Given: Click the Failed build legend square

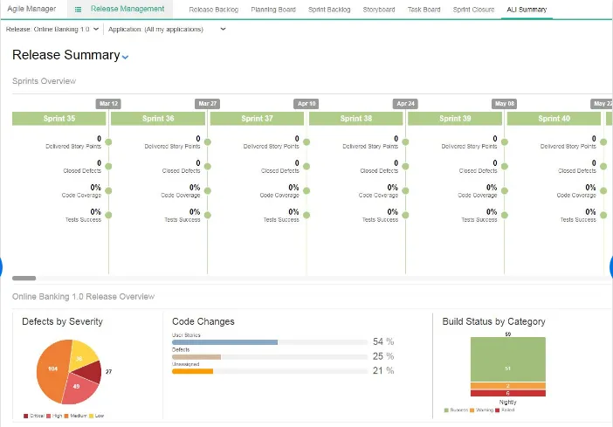Looking at the screenshot, I should click(x=497, y=410).
